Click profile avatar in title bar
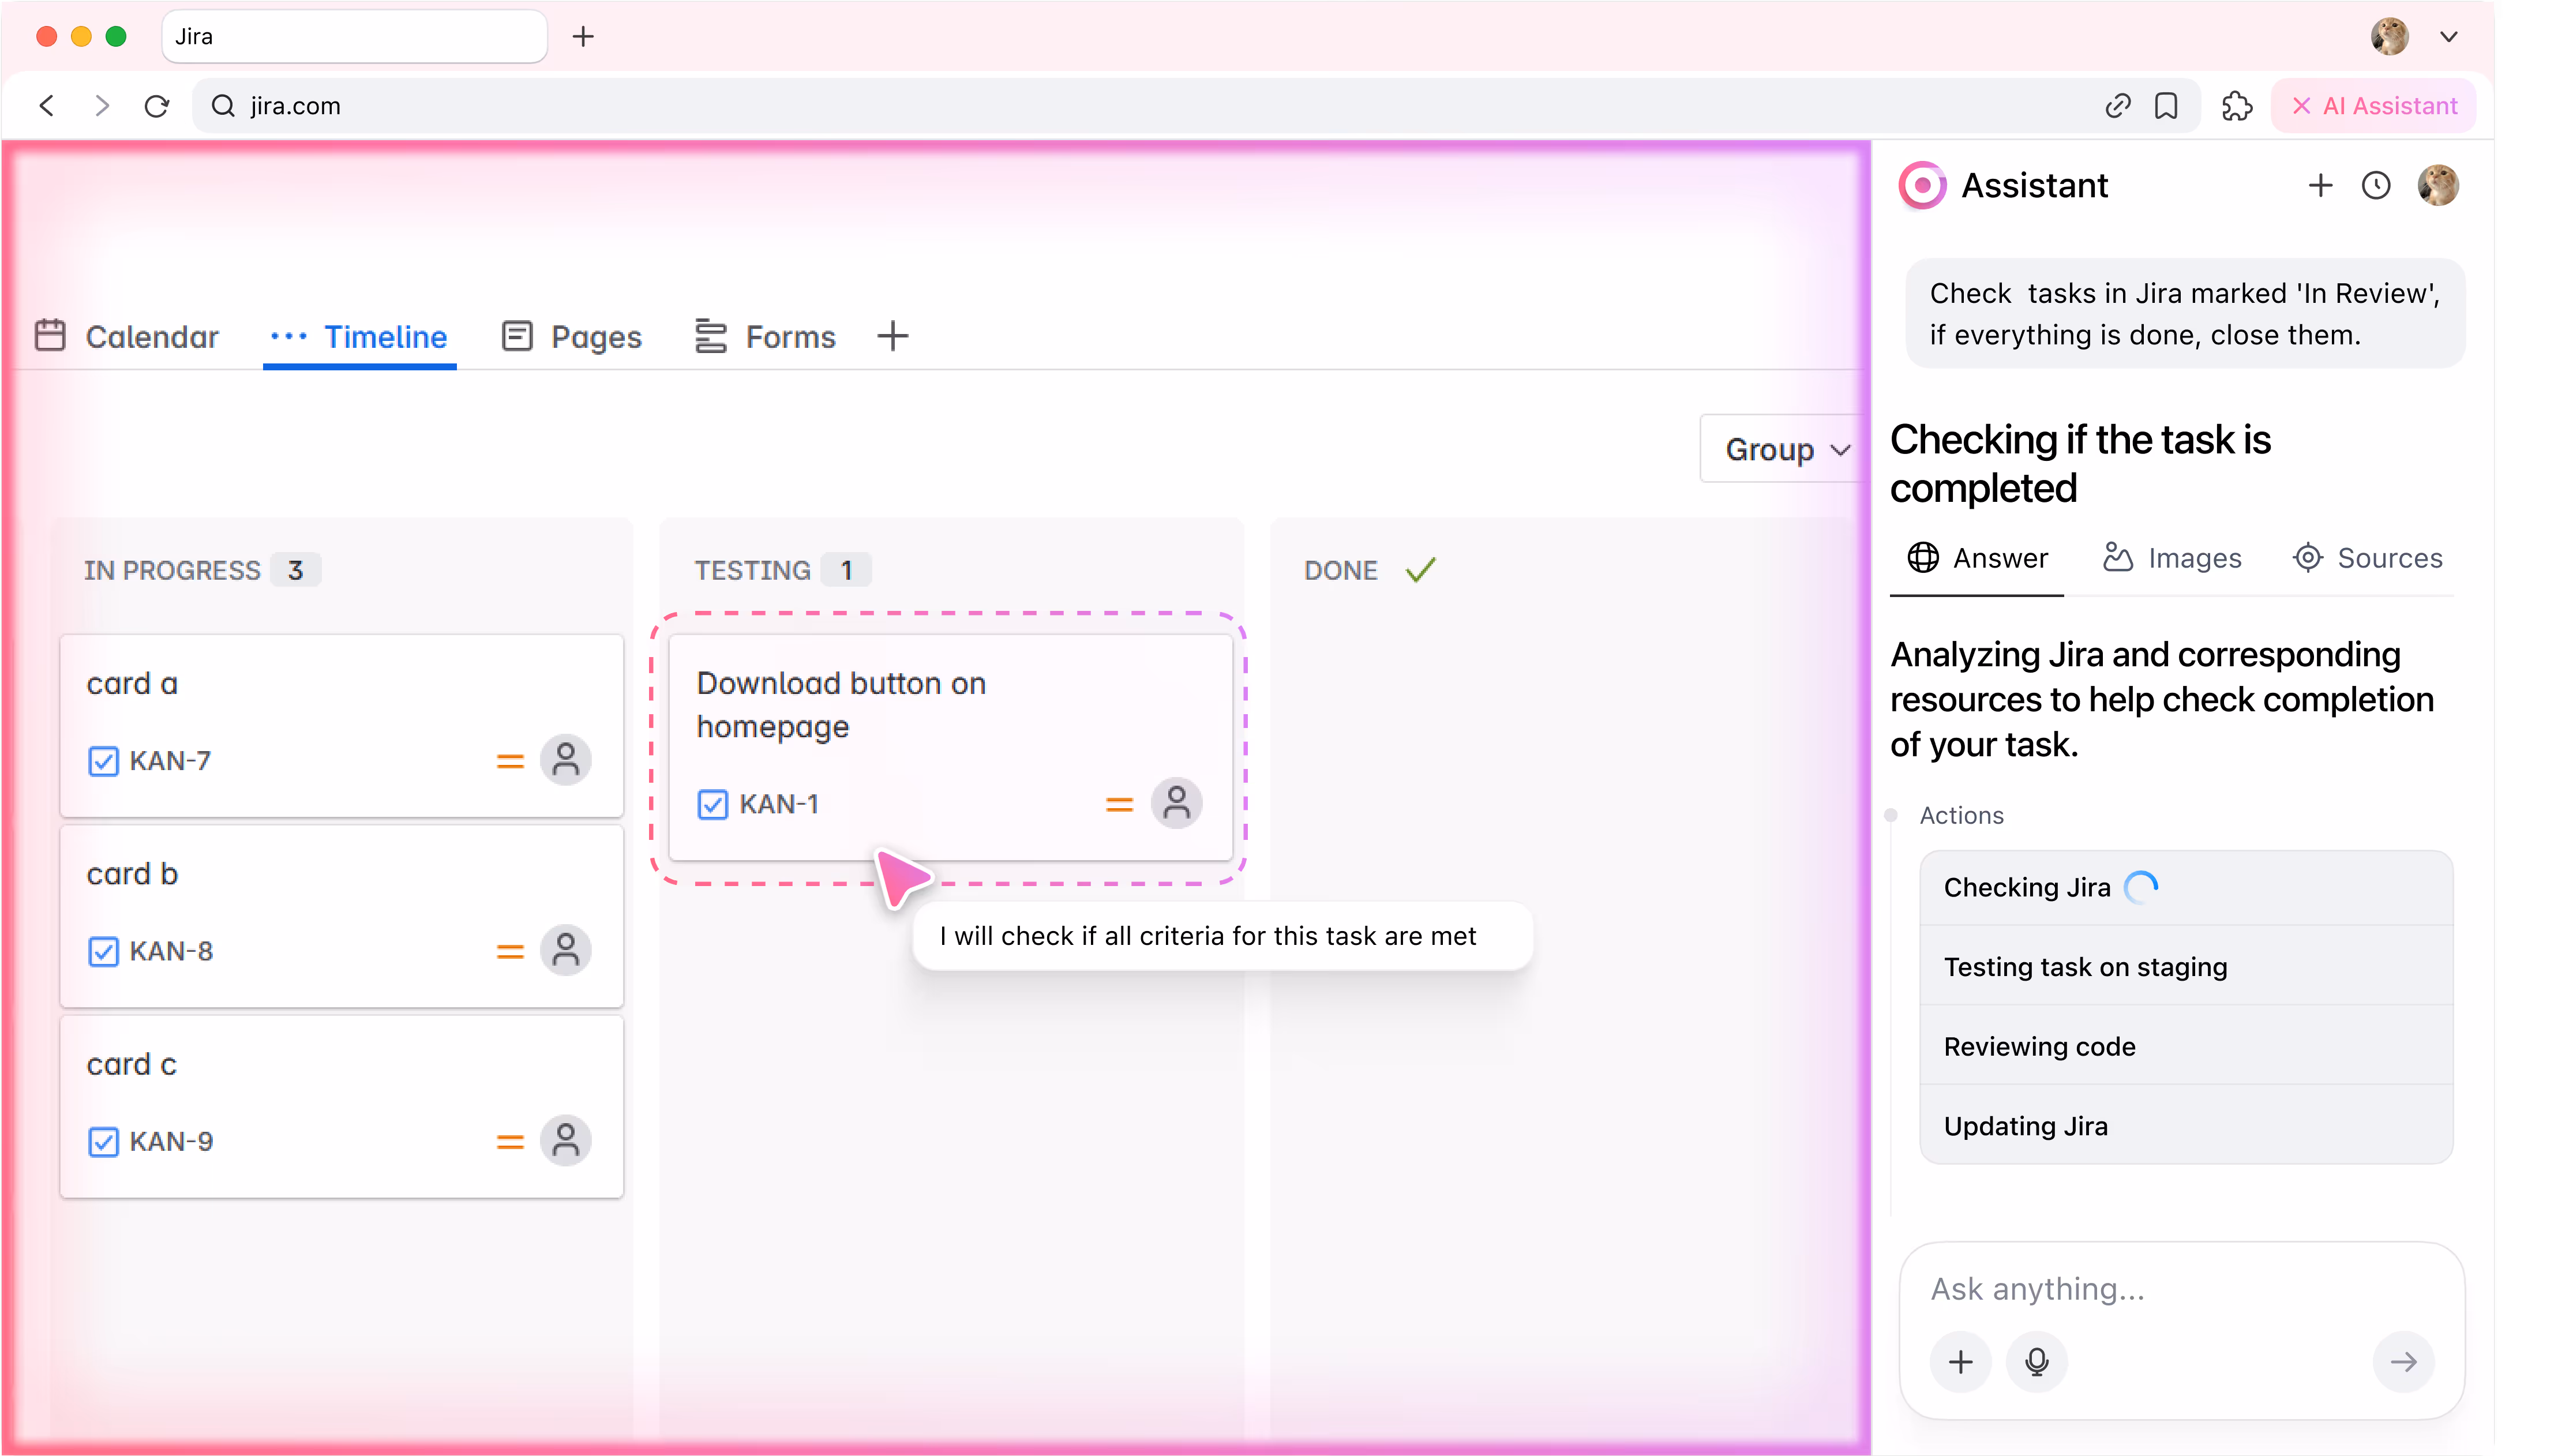 [2389, 36]
